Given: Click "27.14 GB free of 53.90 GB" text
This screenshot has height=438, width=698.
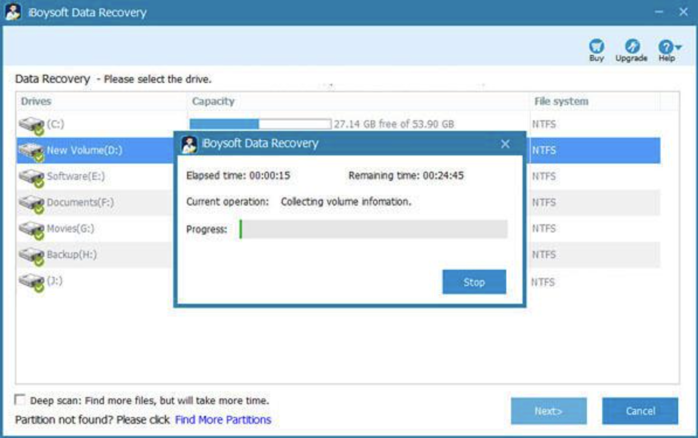Looking at the screenshot, I should [394, 124].
